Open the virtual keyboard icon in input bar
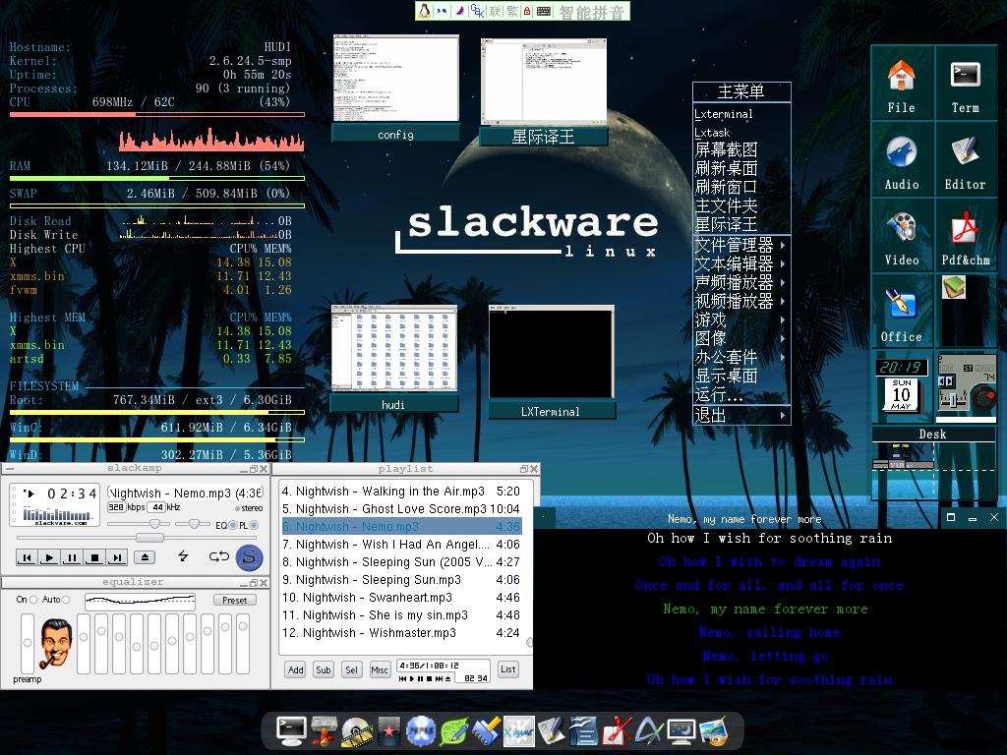Viewport: 1007px width, 755px height. tap(543, 11)
